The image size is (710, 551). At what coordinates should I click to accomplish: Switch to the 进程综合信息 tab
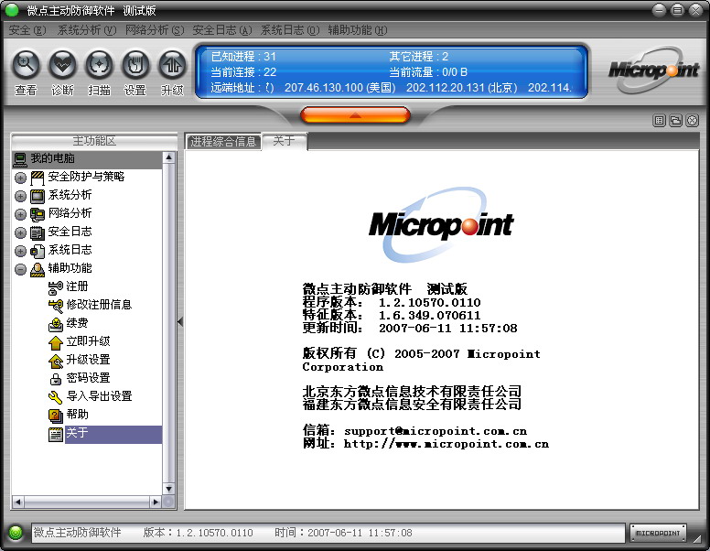(x=223, y=141)
